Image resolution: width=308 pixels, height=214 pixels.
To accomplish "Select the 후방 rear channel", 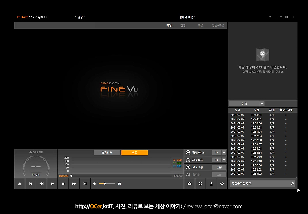I will coord(200,25).
